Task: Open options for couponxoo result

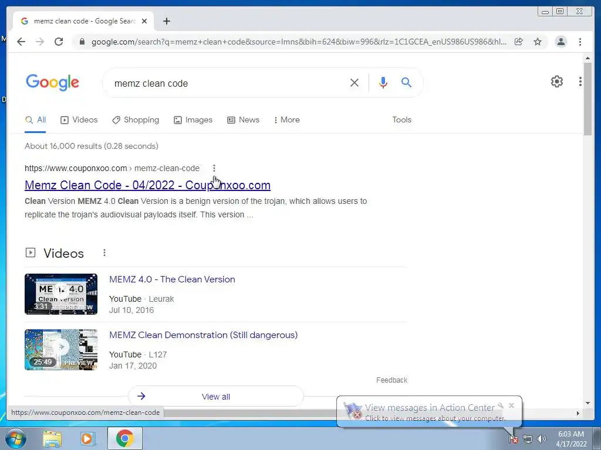Action: tap(214, 168)
